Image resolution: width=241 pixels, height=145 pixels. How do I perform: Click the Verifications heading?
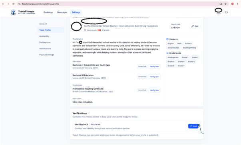80,114
